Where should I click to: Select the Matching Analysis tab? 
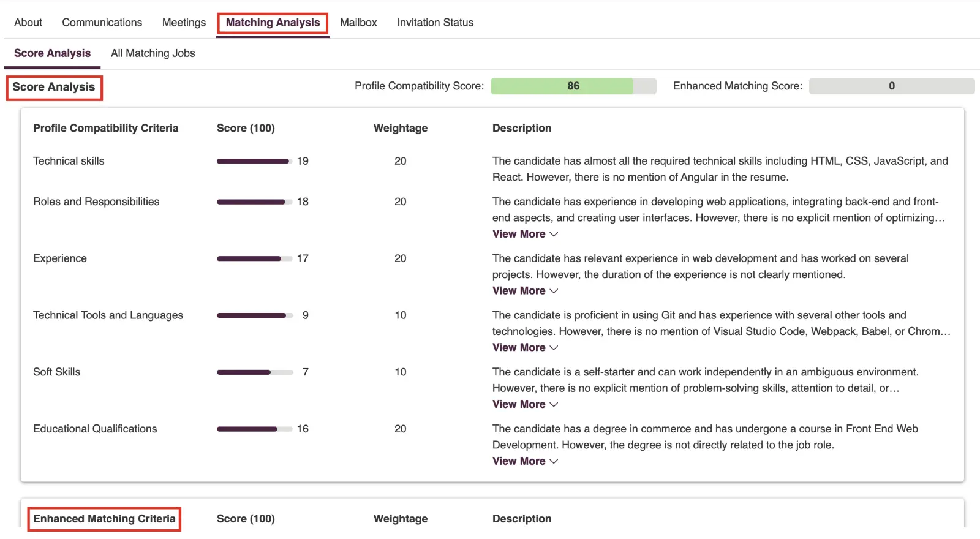coord(273,23)
